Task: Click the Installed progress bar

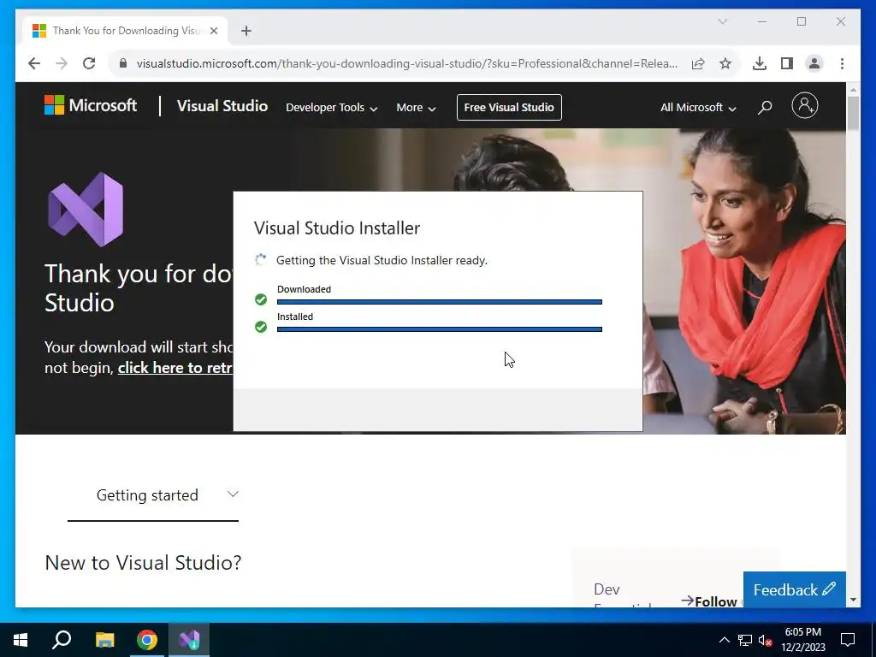Action: coord(440,329)
